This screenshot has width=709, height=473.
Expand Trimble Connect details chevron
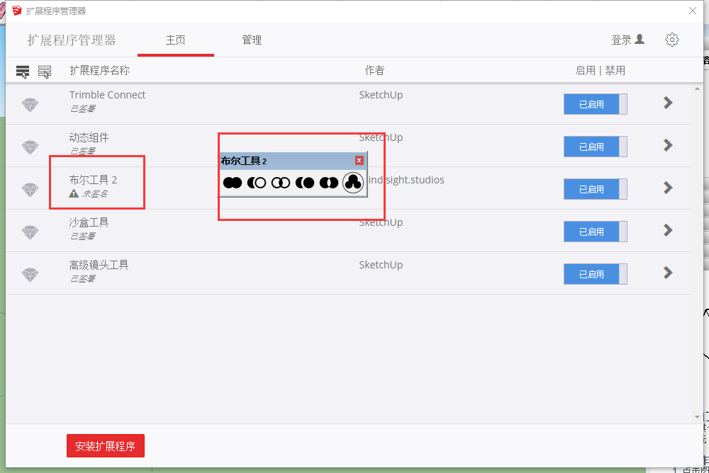[x=668, y=103]
